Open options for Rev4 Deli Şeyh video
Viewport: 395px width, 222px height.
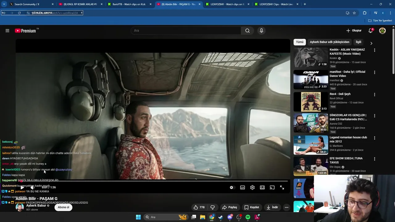pos(375,94)
